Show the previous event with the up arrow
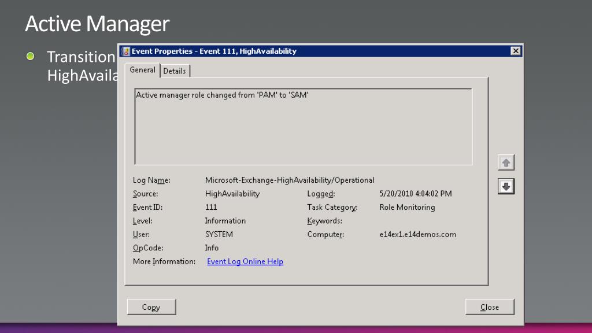Image resolution: width=592 pixels, height=333 pixels. 506,162
